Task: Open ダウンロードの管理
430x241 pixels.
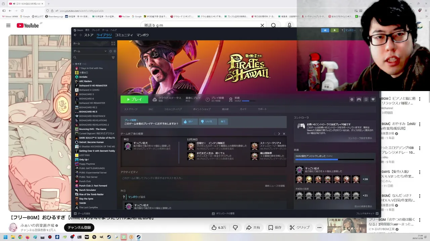Action: click(223, 214)
